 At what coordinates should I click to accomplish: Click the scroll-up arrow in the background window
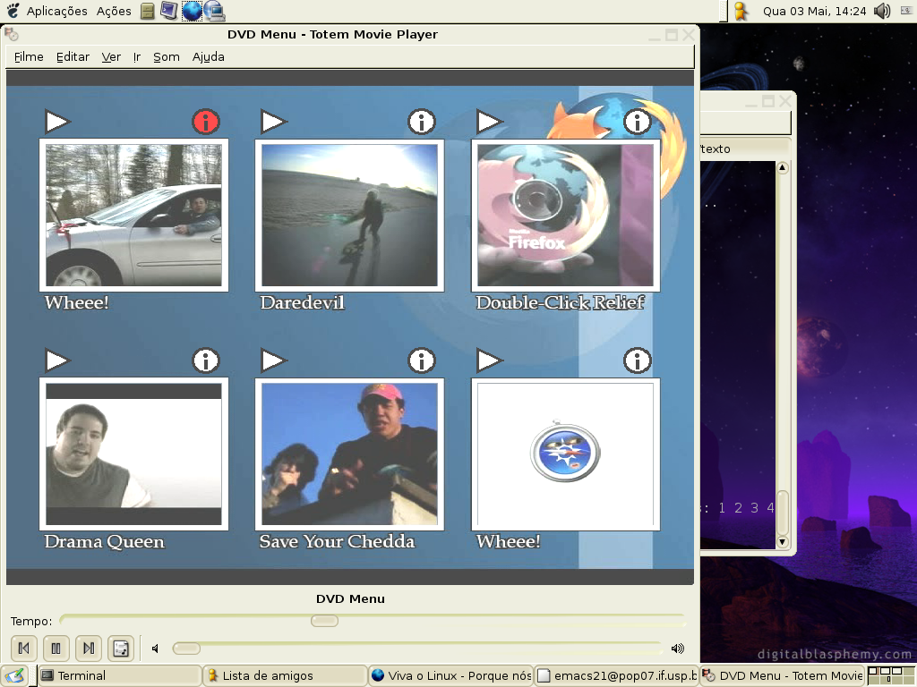coord(782,168)
